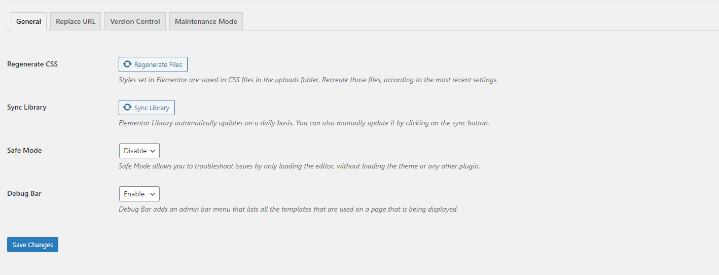This screenshot has width=719, height=275.
Task: Click the sync arrows icon beside Sync Library
Action: [x=127, y=108]
